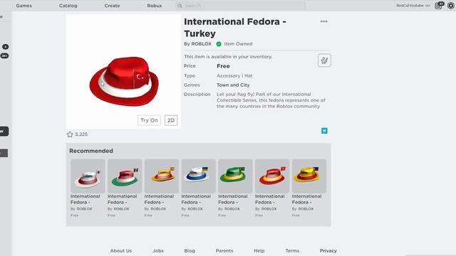
Task: Open Jobs footer link
Action: (x=158, y=250)
